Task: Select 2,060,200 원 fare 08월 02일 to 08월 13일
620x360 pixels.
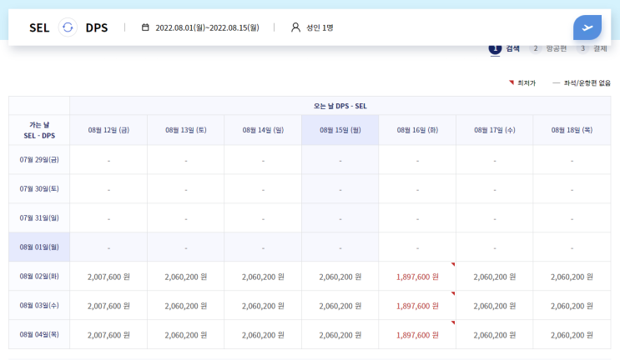Action: 186,277
